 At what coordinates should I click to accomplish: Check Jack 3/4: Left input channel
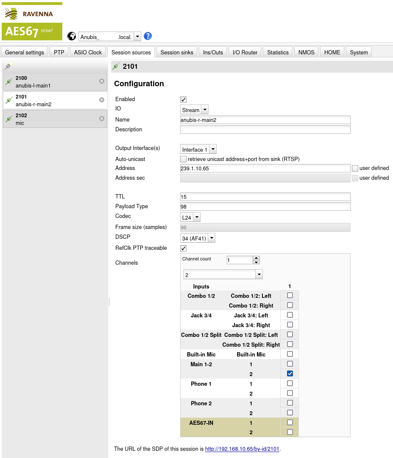click(290, 315)
